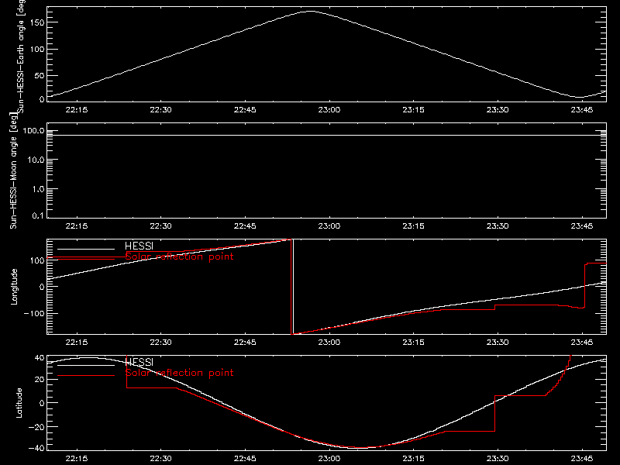Select 22:30 time label under Latitude plot

(x=160, y=459)
